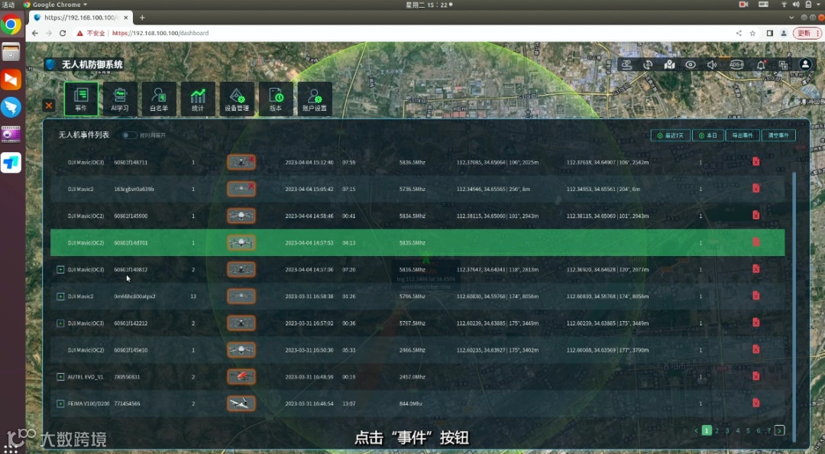The image size is (825, 454).
Task: Open 账户设置 account settings
Action: pyautogui.click(x=315, y=99)
